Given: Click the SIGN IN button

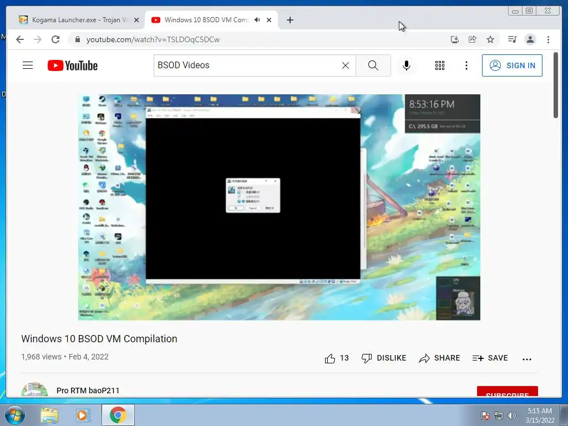Looking at the screenshot, I should [x=512, y=65].
